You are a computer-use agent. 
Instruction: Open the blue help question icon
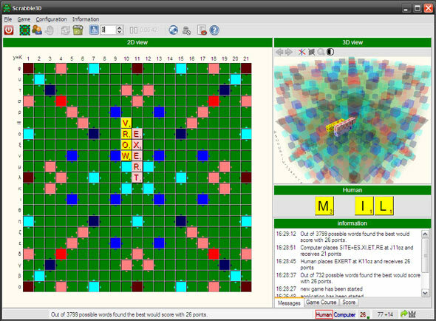[214, 30]
